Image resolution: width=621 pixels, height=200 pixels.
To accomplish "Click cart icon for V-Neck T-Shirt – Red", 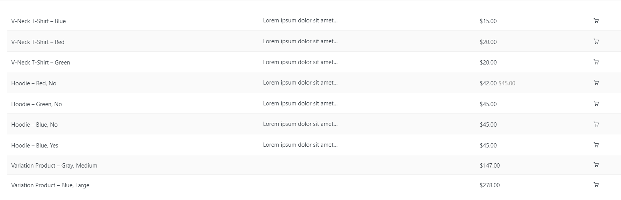I will [x=596, y=41].
